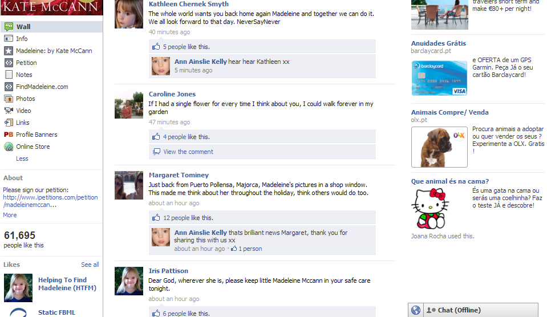This screenshot has width=547, height=317.
Task: Expand Caroline Jones's post via View the comment
Action: 188,152
